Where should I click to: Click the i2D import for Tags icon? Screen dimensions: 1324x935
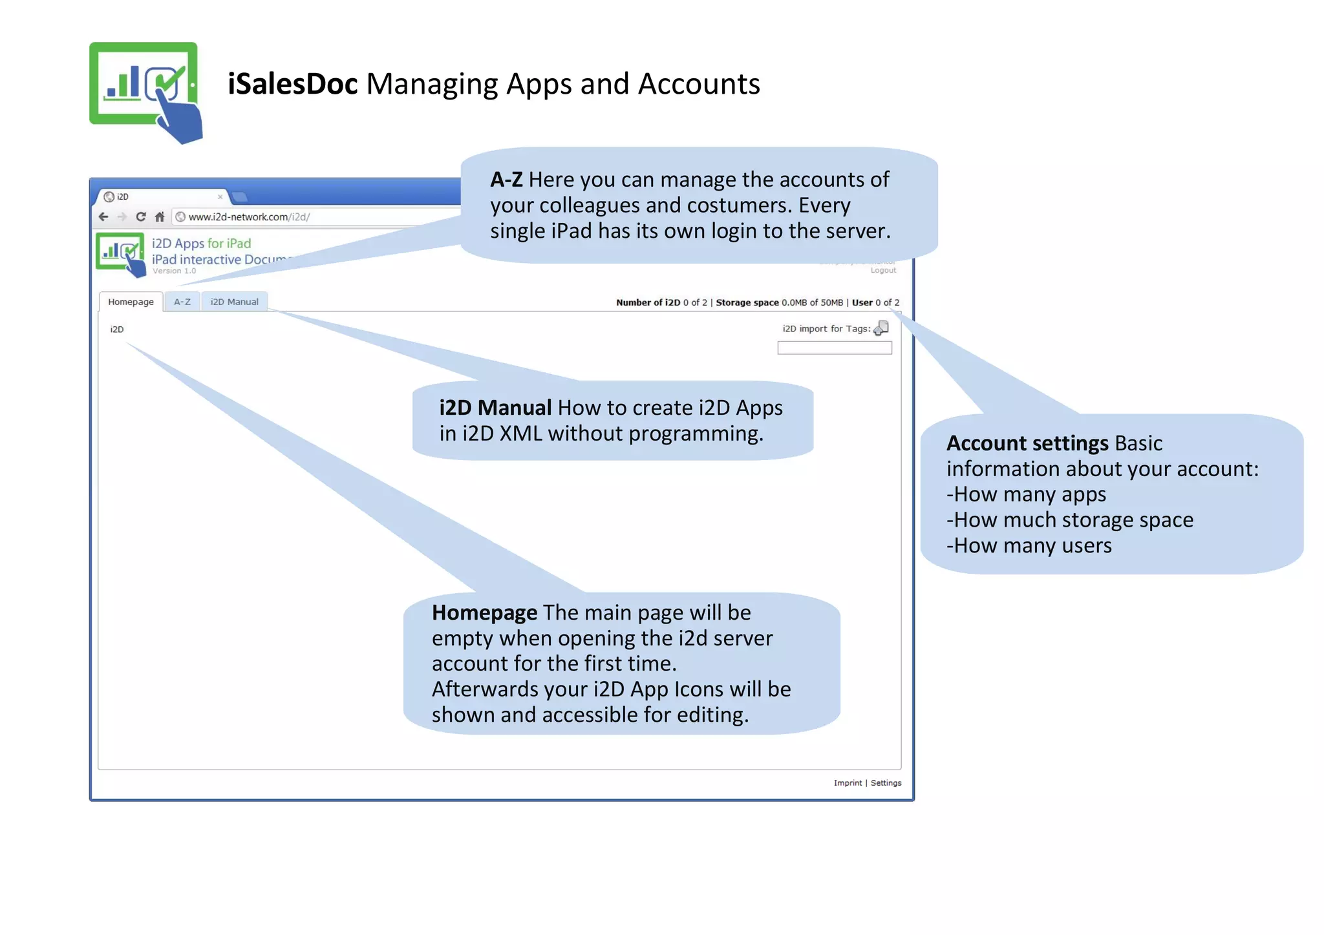click(x=882, y=328)
